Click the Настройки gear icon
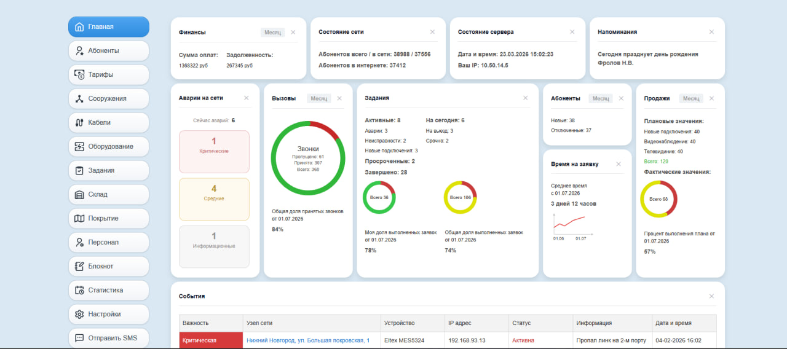Viewport: 787px width, 349px height. 79,314
